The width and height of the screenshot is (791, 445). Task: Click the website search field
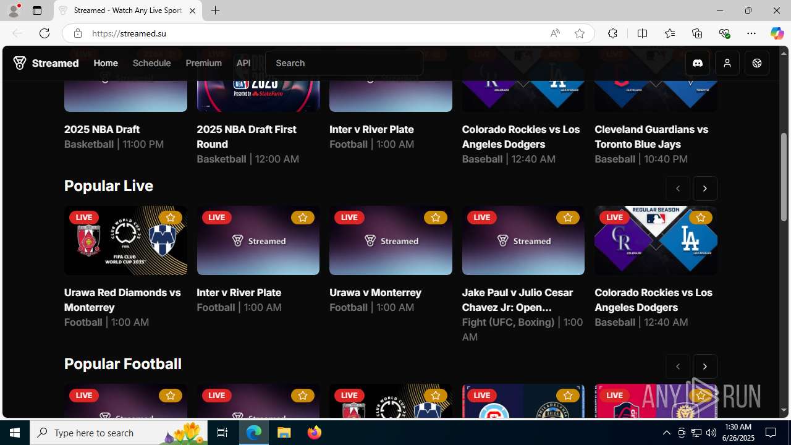344,63
